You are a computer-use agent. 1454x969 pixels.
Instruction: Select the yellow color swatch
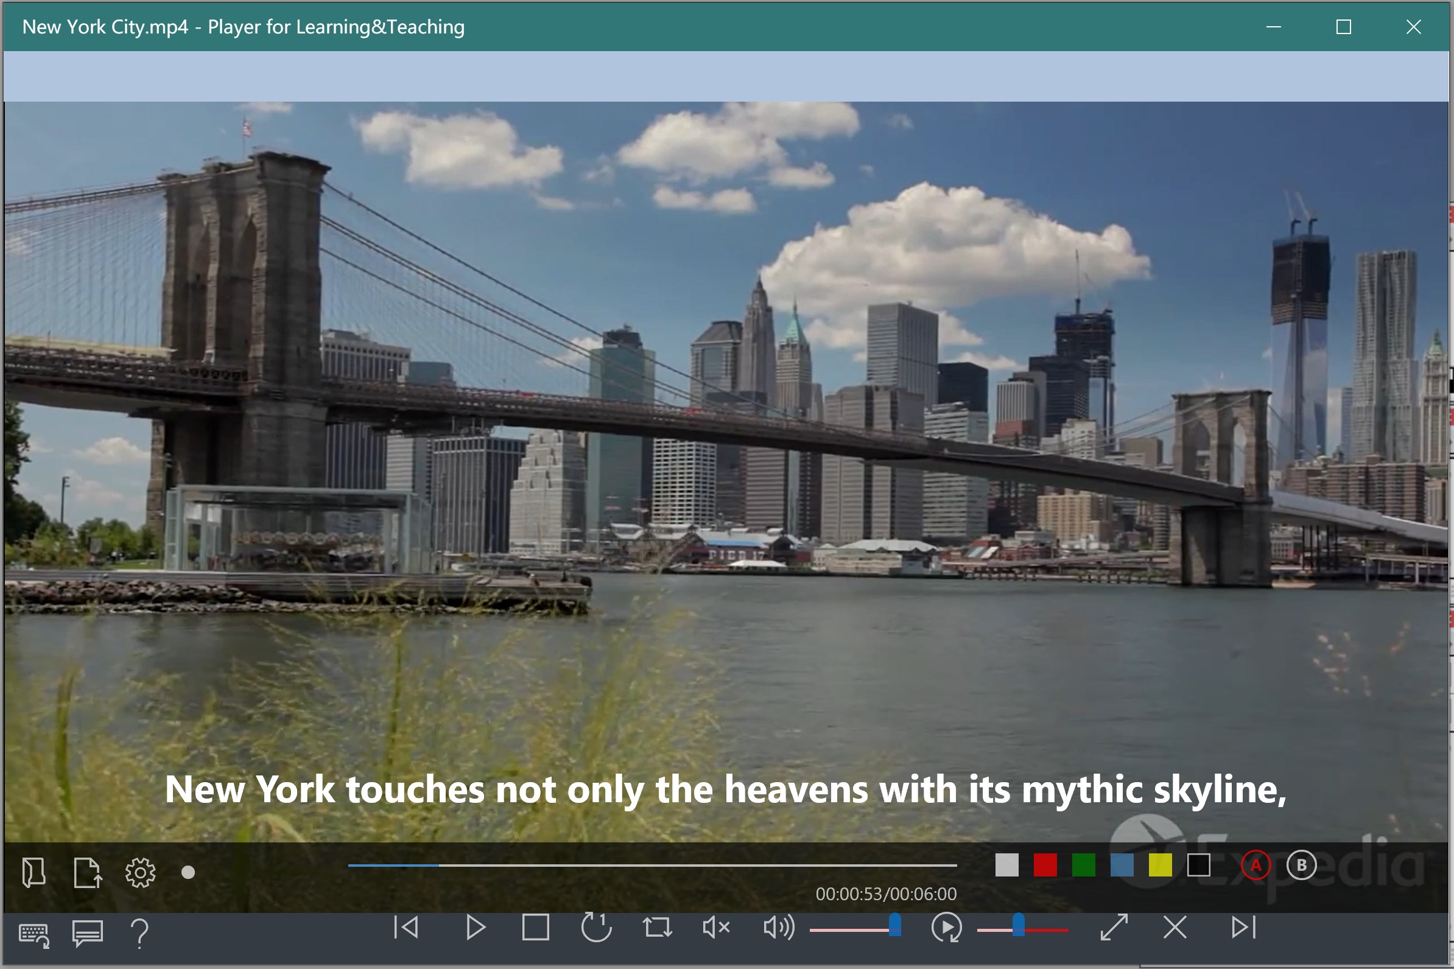pos(1160,865)
